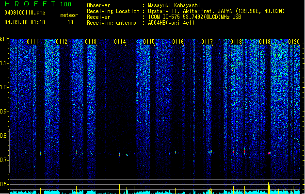305x194 pixels.
Task: Click the HROFFT 1.0.0 title text
Action: tap(38, 4)
